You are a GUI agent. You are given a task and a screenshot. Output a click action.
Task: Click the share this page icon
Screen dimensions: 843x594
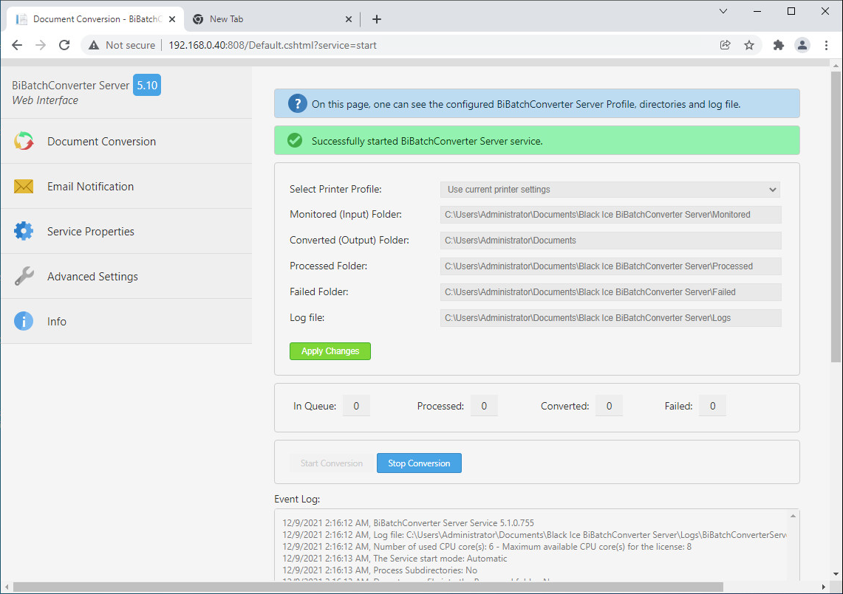click(x=726, y=45)
